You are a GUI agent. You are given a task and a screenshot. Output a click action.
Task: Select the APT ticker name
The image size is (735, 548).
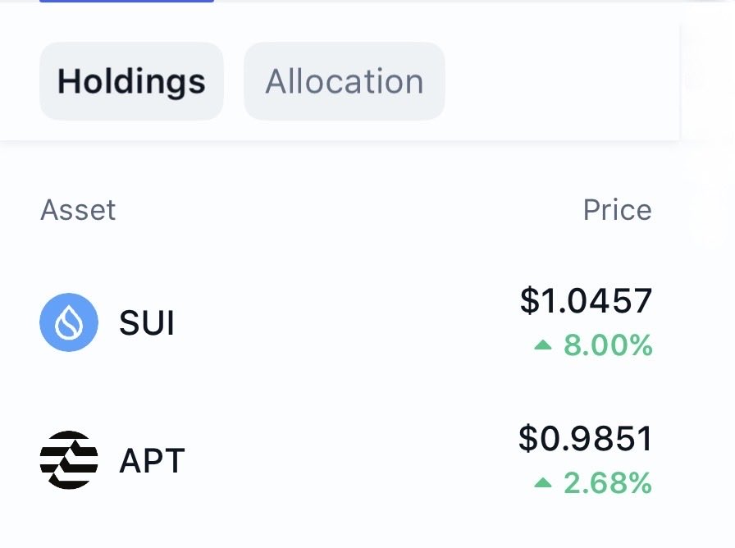tap(152, 461)
